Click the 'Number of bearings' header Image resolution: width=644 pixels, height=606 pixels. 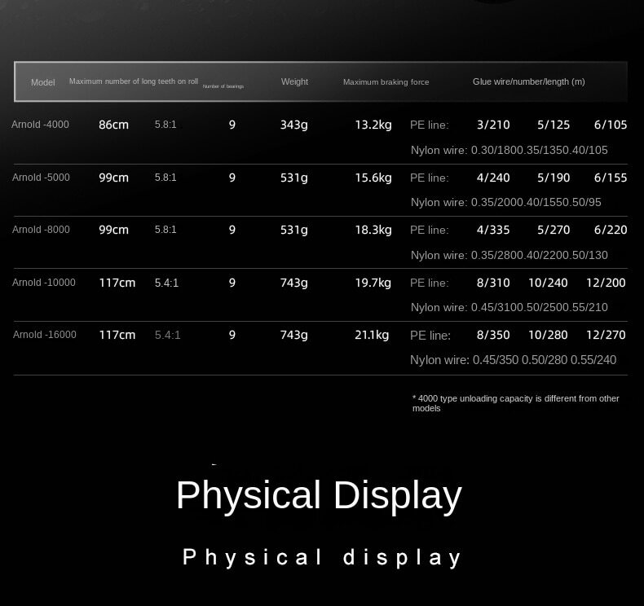(x=223, y=86)
